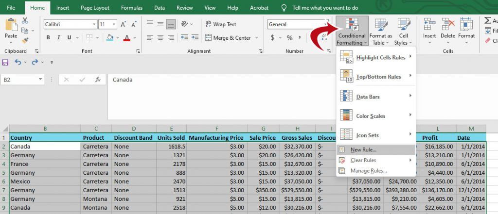The width and height of the screenshot is (498, 214).
Task: Open the font name Calibri dropdown
Action: [94, 24]
